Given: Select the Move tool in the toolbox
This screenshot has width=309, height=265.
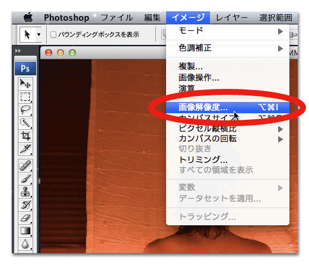Looking at the screenshot, I should click(x=26, y=84).
